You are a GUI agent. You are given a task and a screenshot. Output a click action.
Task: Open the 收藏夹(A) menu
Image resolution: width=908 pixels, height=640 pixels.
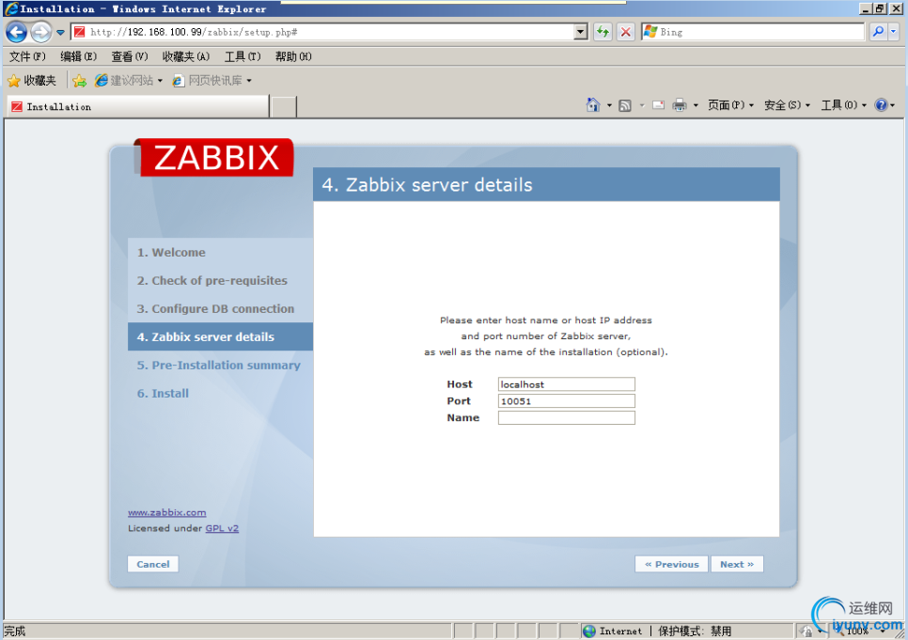click(185, 56)
